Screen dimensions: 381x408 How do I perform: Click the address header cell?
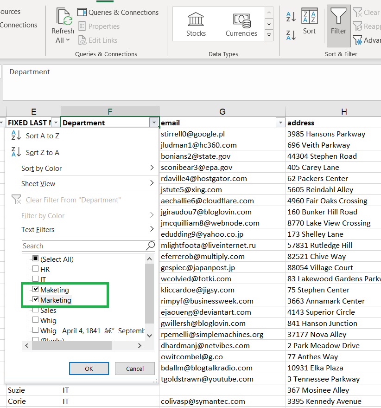point(333,123)
